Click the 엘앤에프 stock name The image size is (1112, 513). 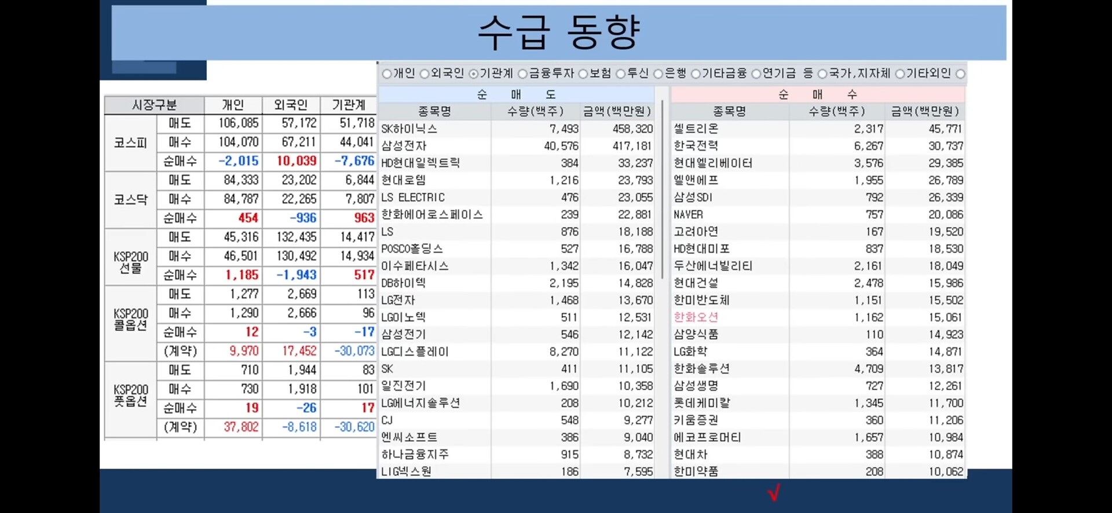coord(696,180)
